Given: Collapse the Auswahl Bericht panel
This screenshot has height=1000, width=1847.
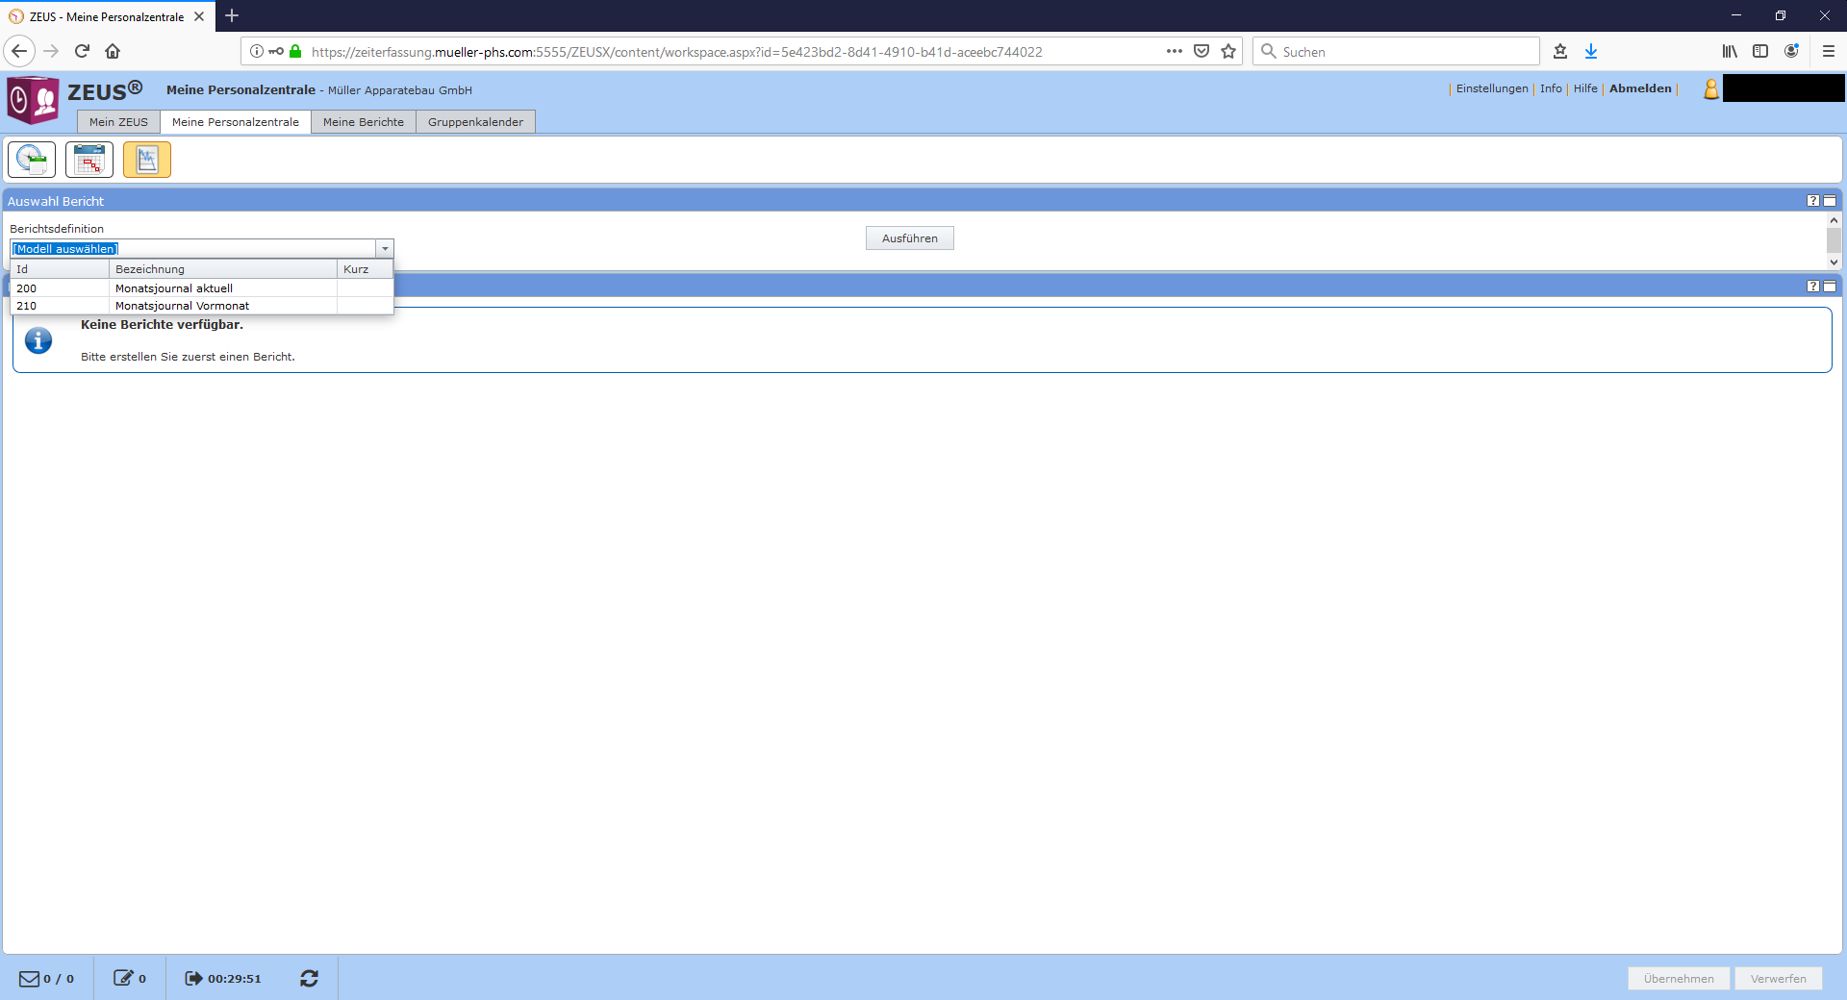Looking at the screenshot, I should 1830,201.
